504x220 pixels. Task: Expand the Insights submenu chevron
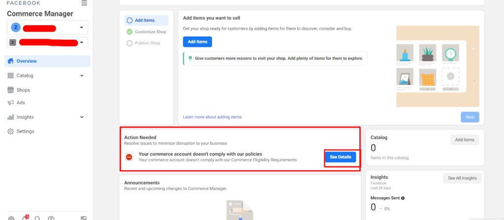[x=82, y=117]
